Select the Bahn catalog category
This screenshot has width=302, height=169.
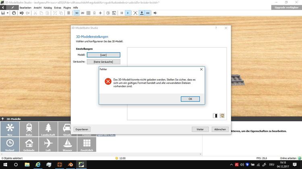tap(29, 129)
